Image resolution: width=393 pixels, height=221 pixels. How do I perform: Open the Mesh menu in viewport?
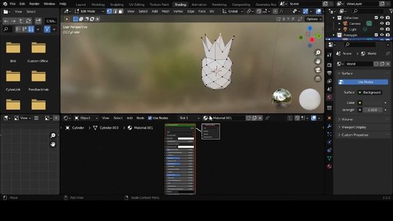pyautogui.click(x=165, y=12)
